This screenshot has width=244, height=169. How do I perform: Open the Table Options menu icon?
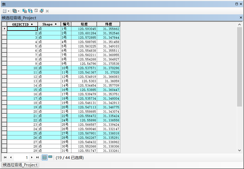5,11
